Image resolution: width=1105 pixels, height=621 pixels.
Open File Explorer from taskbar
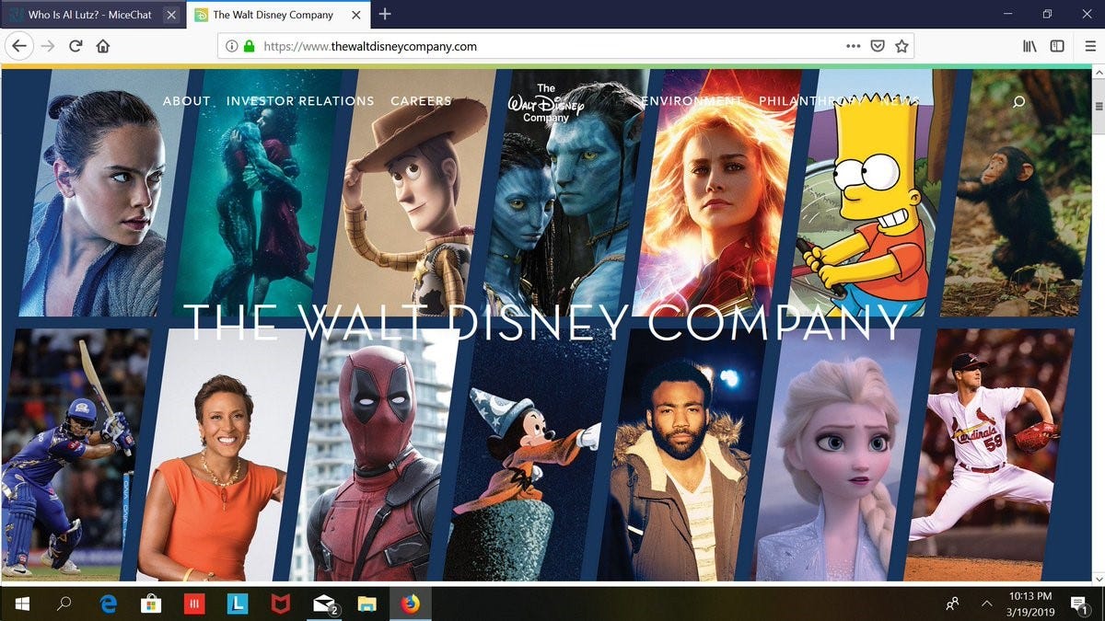tap(367, 604)
